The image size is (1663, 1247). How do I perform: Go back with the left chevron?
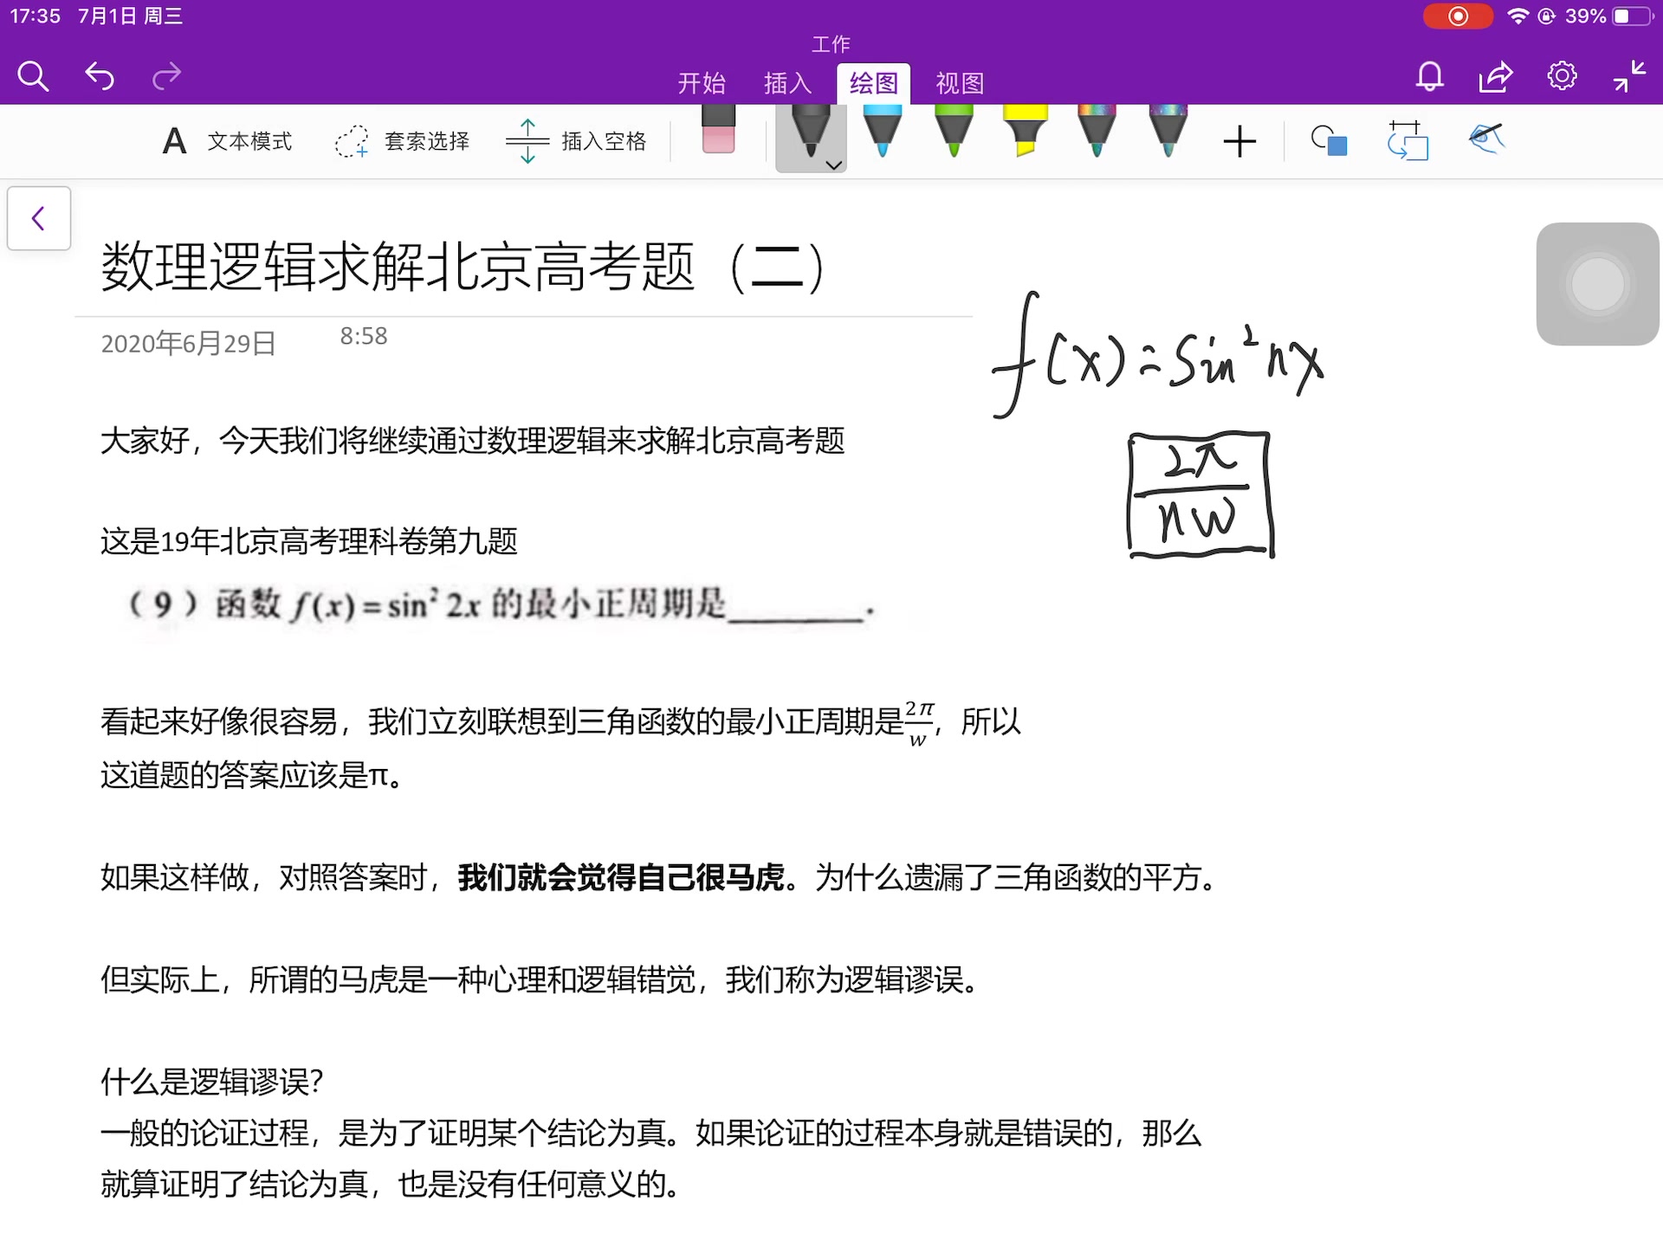point(39,218)
